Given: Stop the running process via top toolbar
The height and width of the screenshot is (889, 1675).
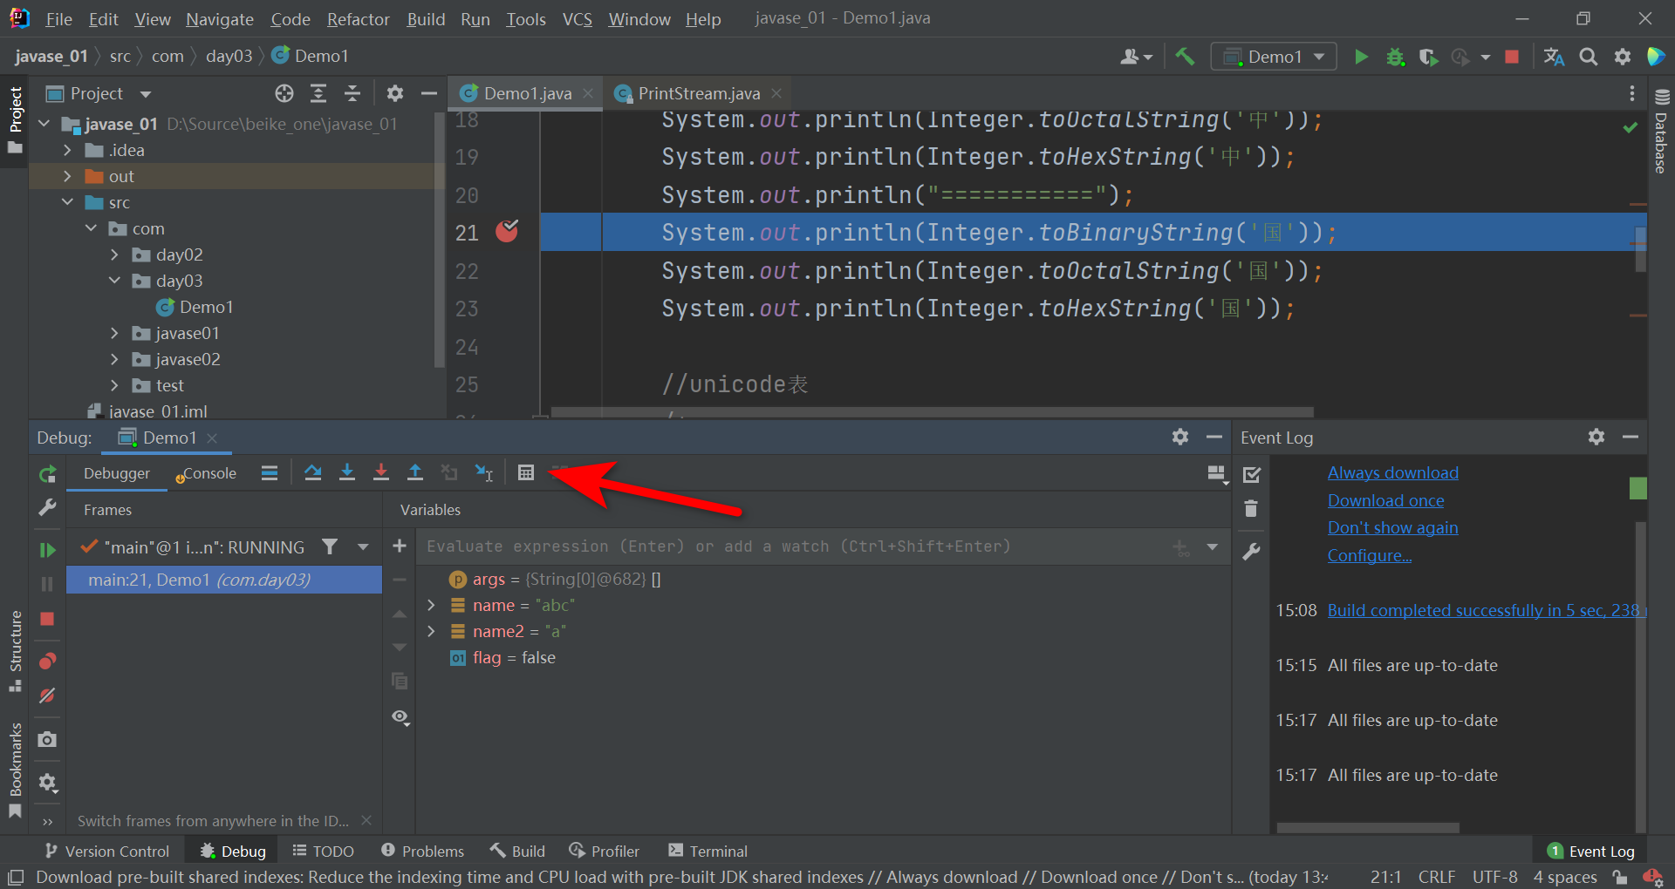Looking at the screenshot, I should tap(1512, 57).
